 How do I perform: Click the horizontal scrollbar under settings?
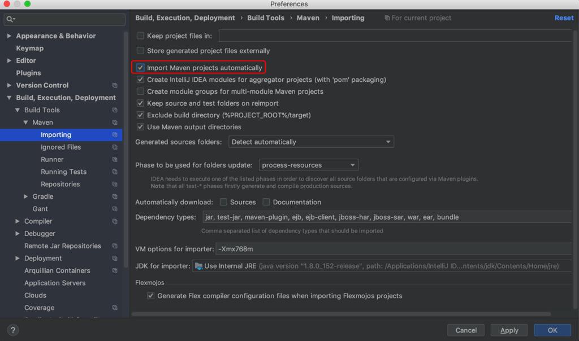(341, 314)
